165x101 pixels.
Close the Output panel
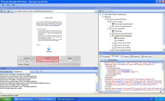coord(96,68)
